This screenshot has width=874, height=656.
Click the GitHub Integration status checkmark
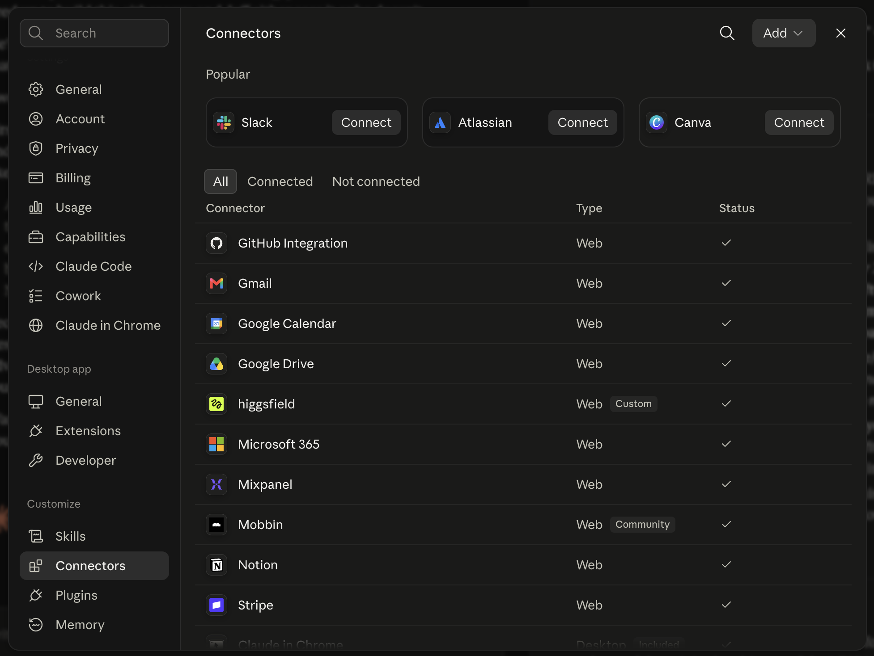tap(726, 243)
